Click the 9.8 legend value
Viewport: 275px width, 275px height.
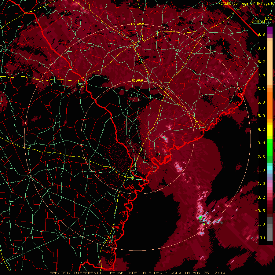261,34
